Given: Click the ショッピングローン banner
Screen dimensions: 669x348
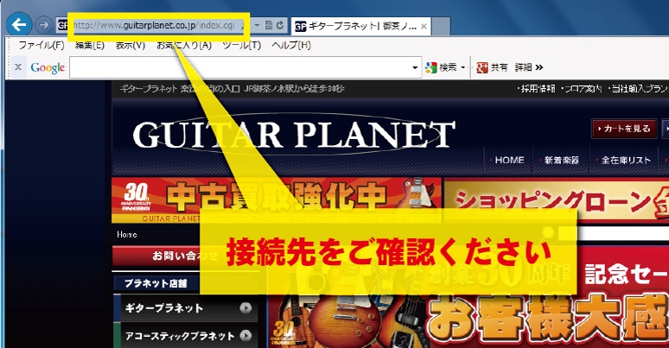Looking at the screenshot, I should (x=557, y=200).
